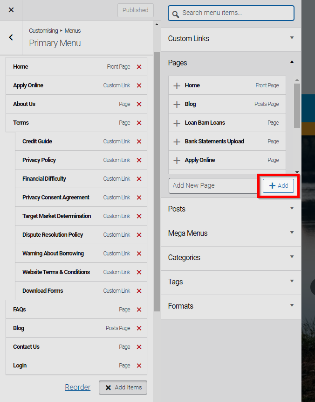This screenshot has height=402, width=315.
Task: Remove Target Market Determination item
Action: (139, 216)
